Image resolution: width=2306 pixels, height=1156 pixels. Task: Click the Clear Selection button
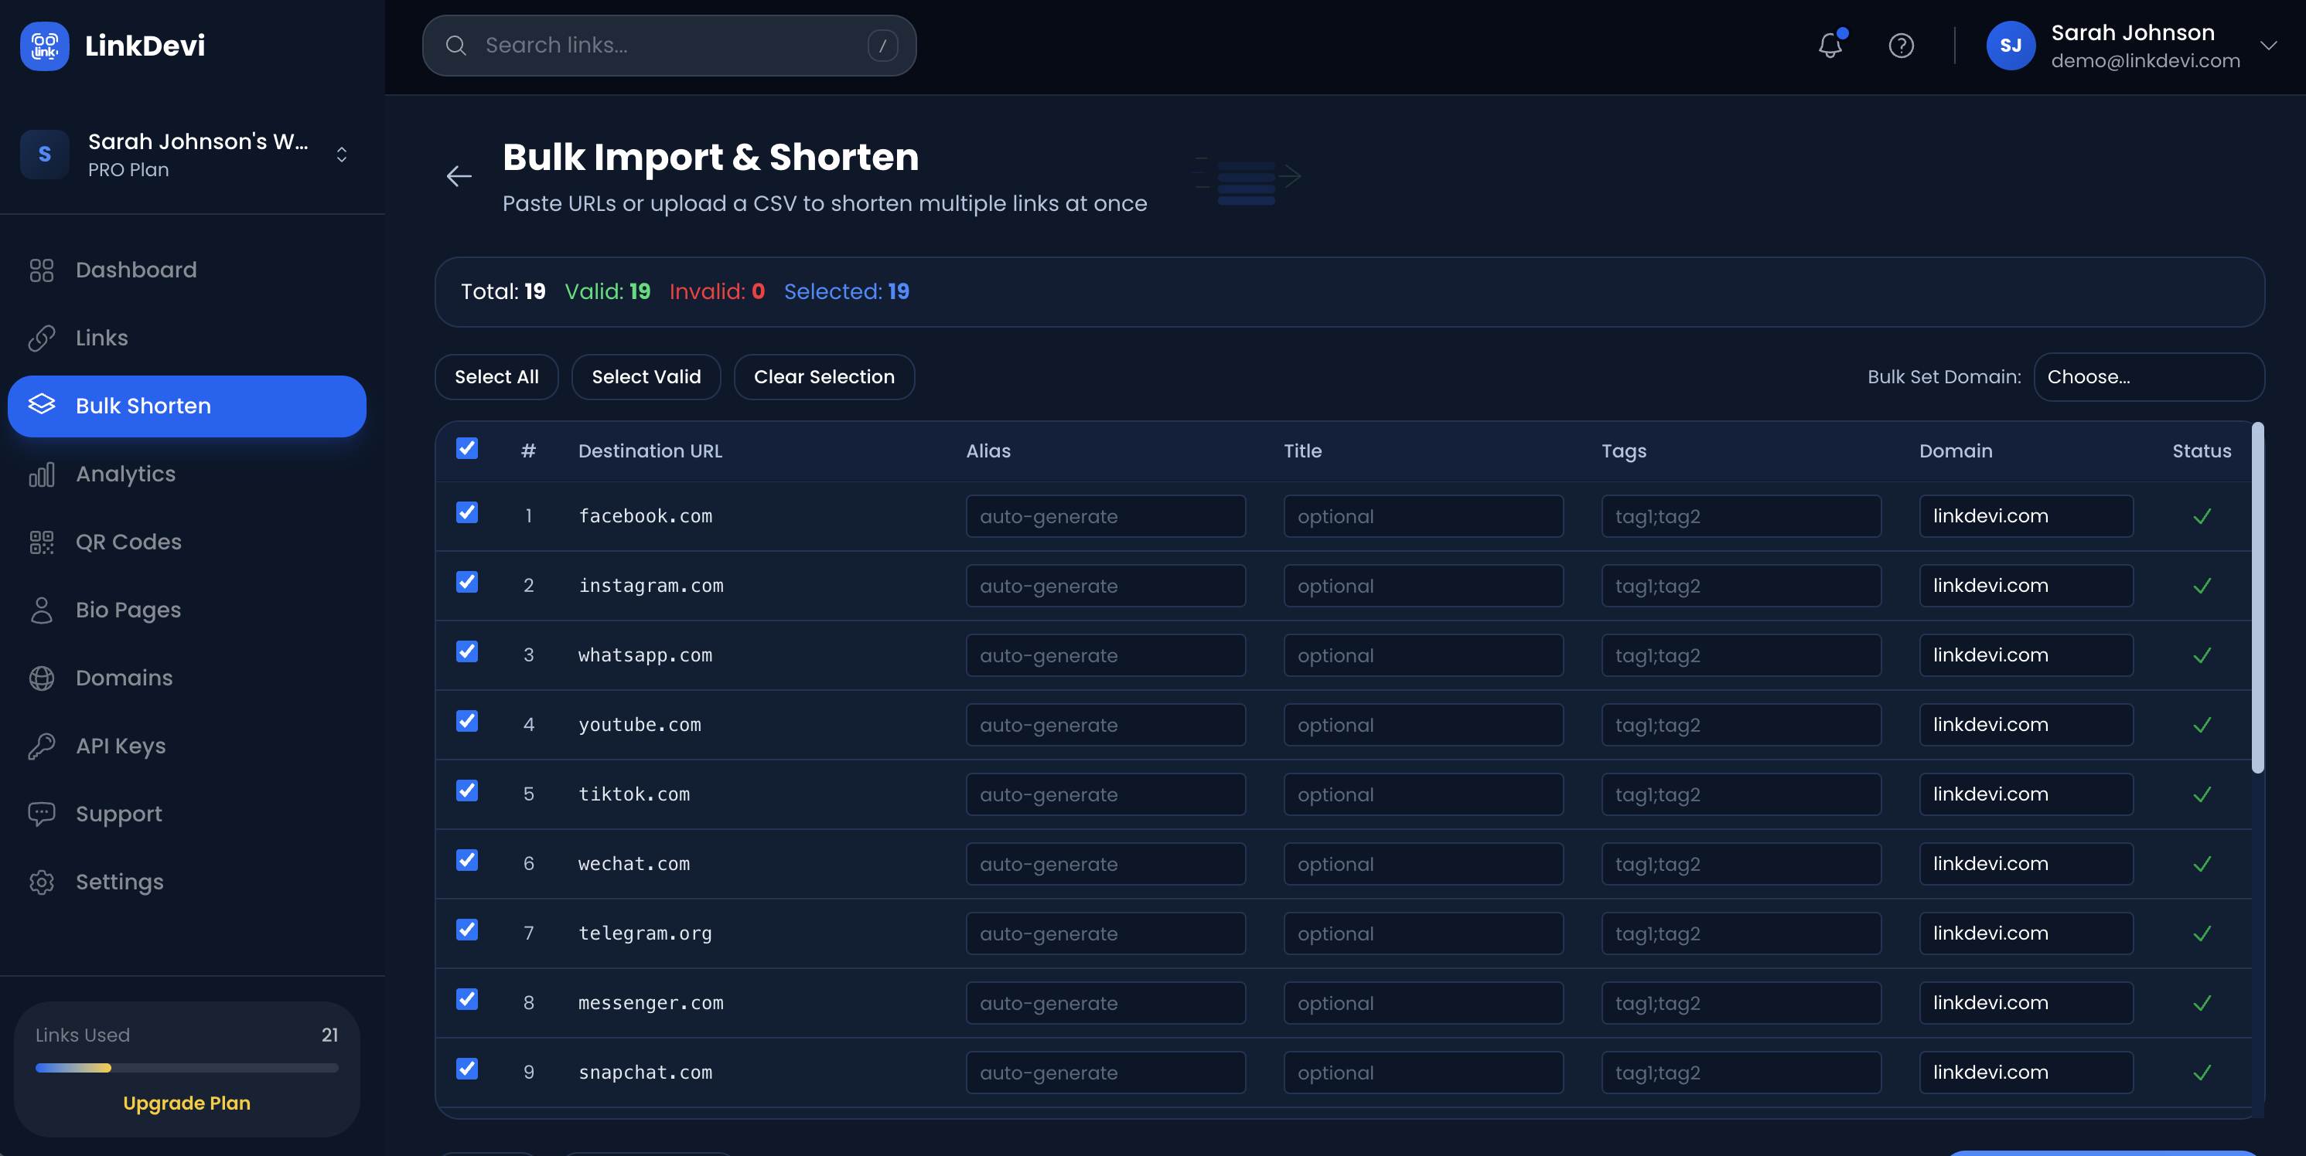tap(824, 376)
